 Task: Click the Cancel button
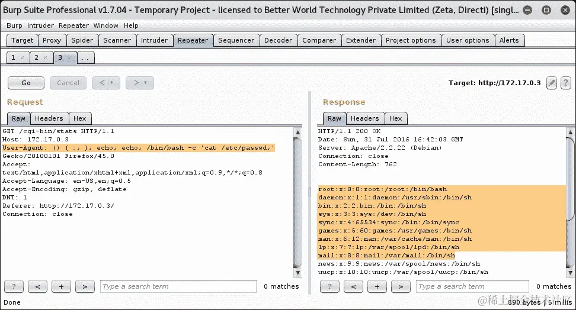(68, 83)
